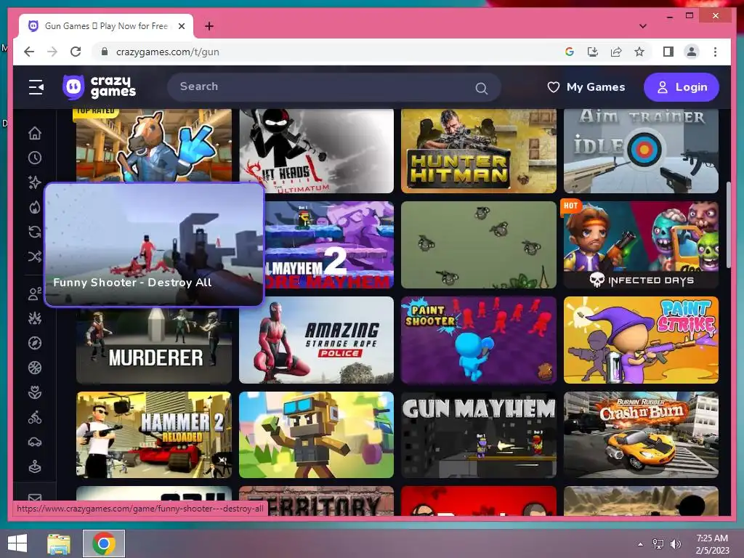Open Chrome three-dot menu
This screenshot has width=744, height=558.
click(x=715, y=52)
